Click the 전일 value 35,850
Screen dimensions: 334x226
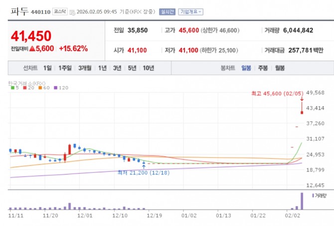point(138,30)
